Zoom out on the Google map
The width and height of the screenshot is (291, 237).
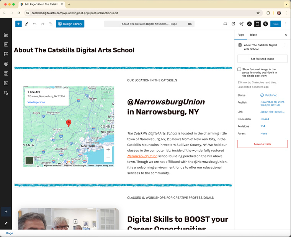pos(108,158)
